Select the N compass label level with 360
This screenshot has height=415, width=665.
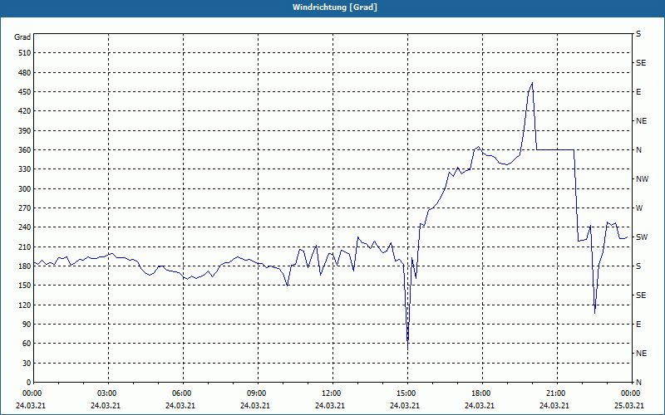638,150
